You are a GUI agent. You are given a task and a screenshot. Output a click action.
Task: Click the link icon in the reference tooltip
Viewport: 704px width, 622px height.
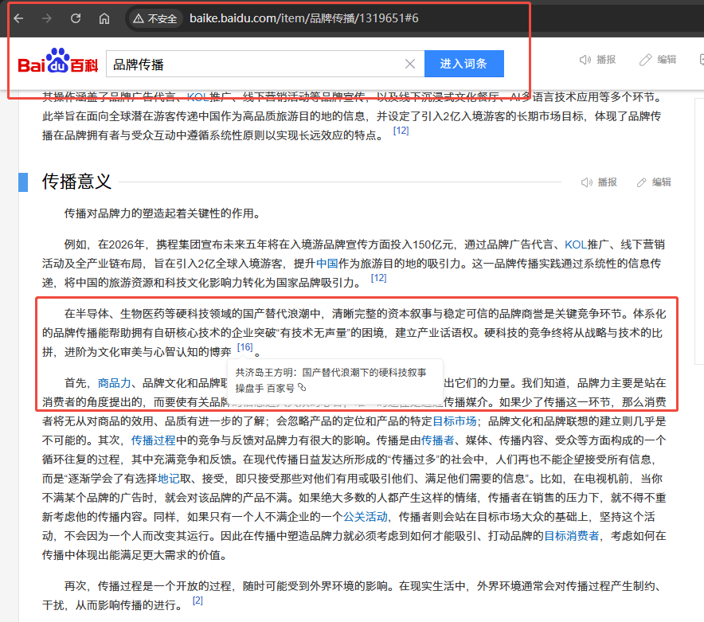[302, 387]
